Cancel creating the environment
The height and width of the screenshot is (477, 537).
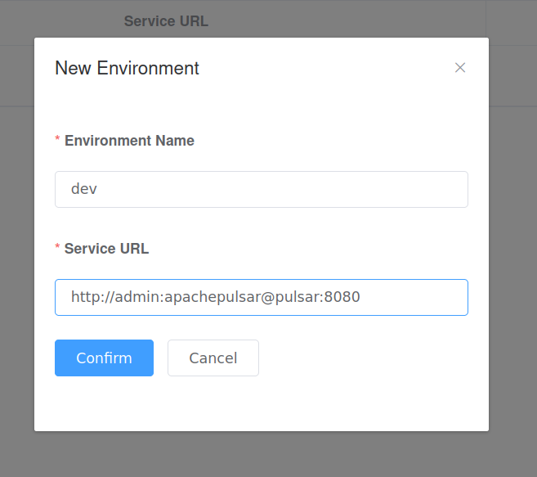[x=213, y=358]
